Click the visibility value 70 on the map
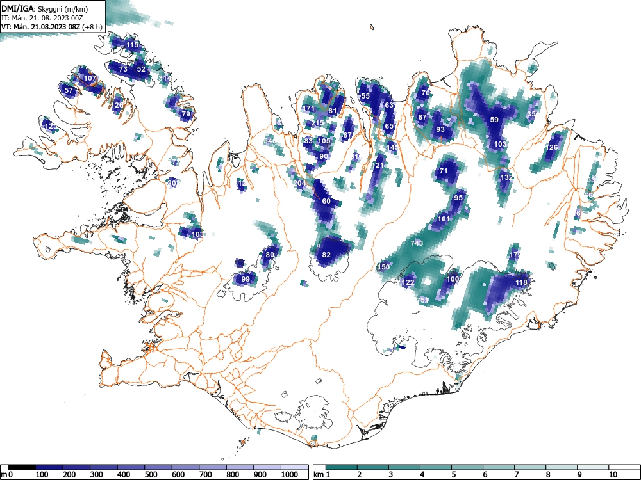This screenshot has width=641, height=480. (426, 93)
